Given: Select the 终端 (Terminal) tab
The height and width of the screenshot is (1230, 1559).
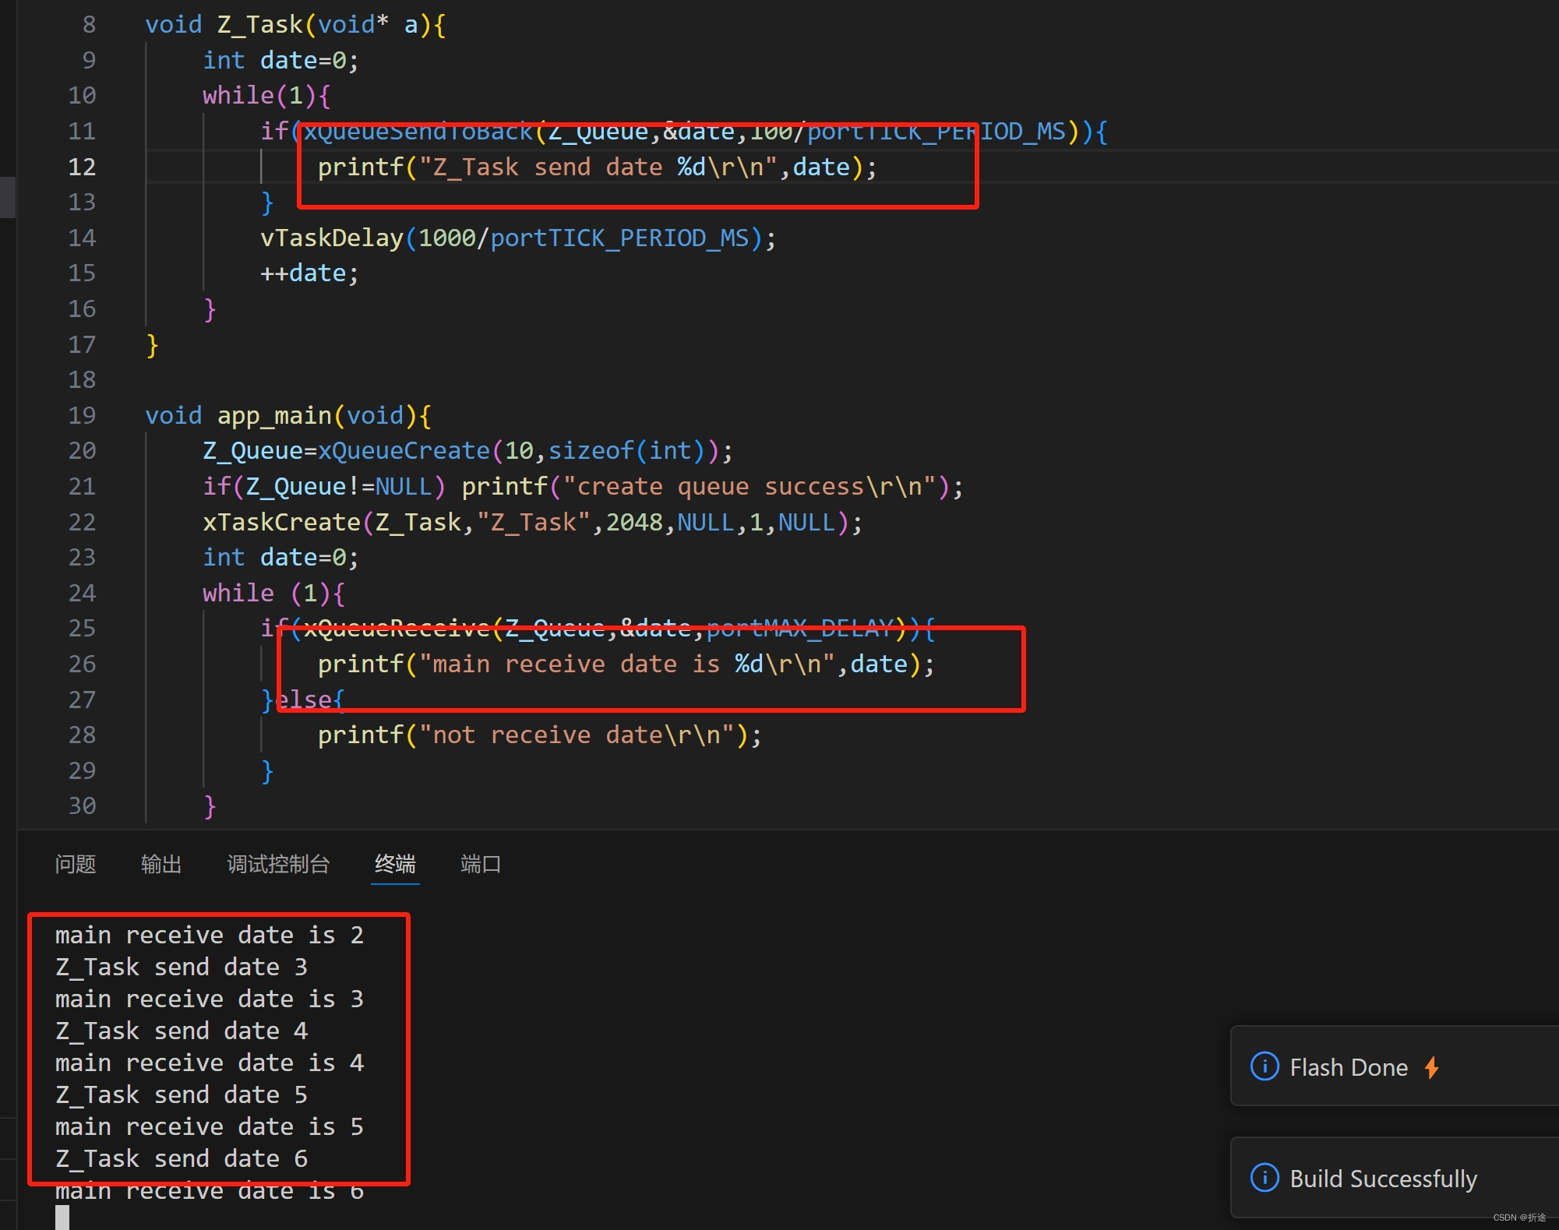Looking at the screenshot, I should [x=394, y=865].
